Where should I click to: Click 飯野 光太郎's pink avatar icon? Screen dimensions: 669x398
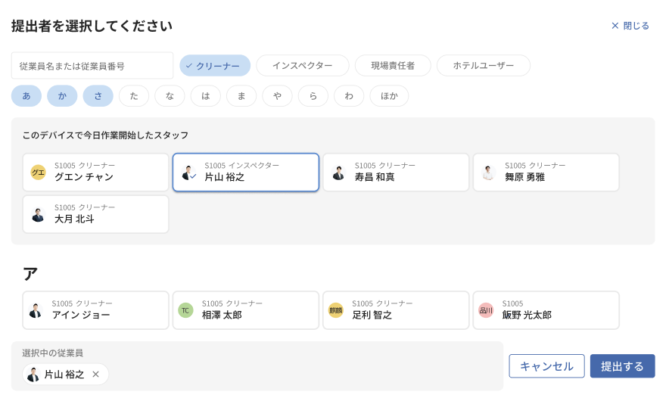[486, 310]
